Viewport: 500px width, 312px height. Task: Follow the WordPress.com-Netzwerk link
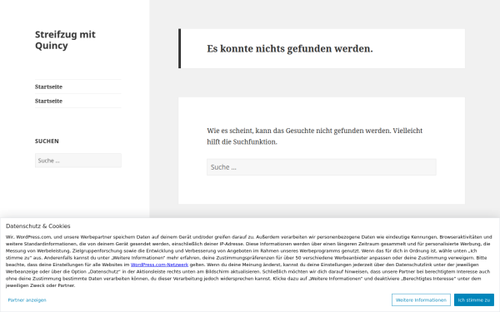[x=159, y=265]
